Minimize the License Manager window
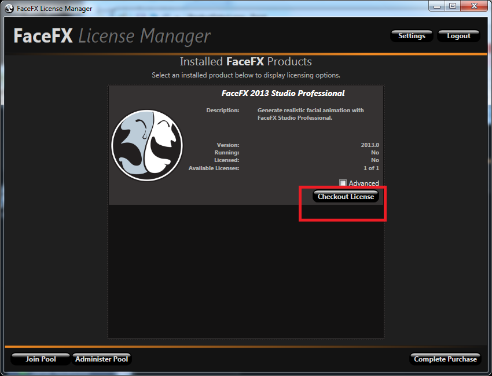The width and height of the screenshot is (492, 376). [x=437, y=6]
